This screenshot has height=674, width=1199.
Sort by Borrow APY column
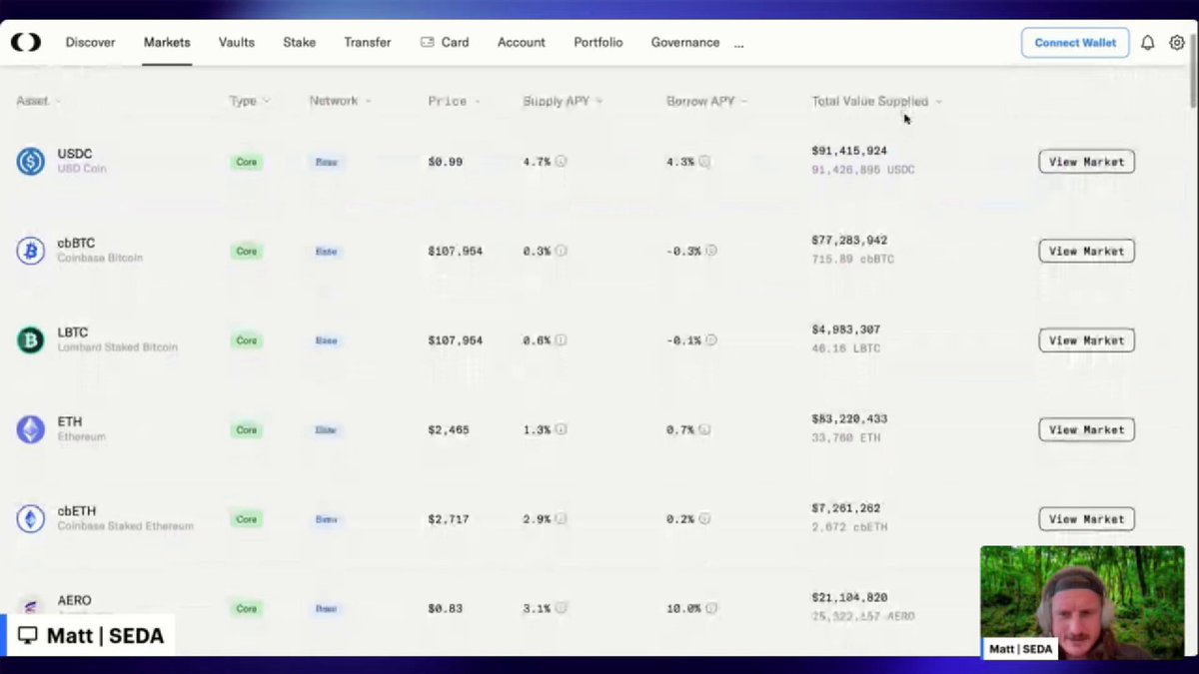(x=706, y=101)
